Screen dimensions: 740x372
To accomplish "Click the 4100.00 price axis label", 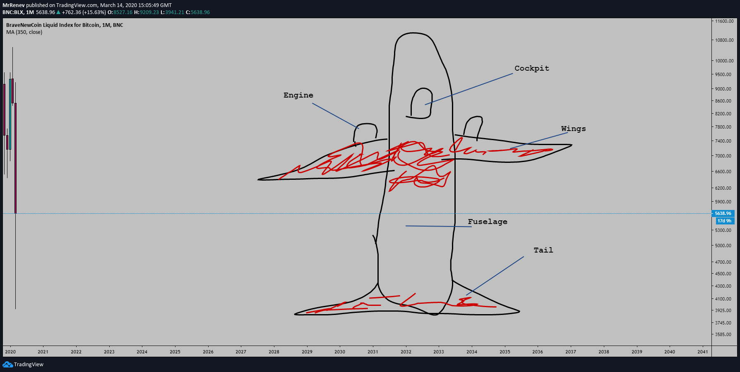I will [723, 299].
